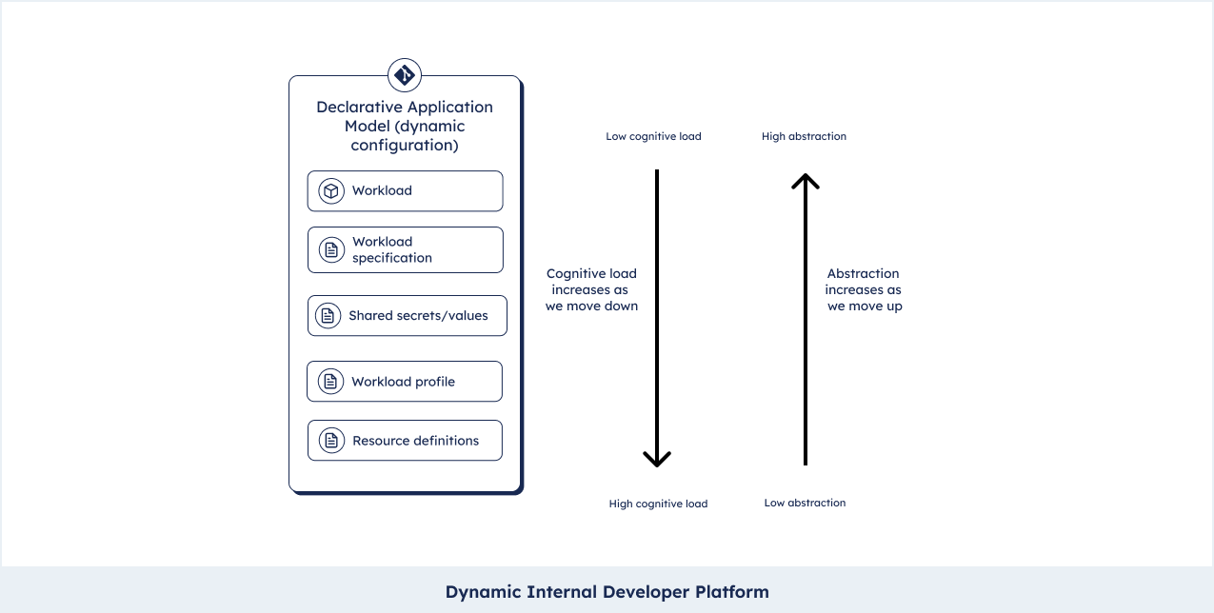Click the cube icon beside Workload
The width and height of the screenshot is (1214, 613).
(x=331, y=191)
